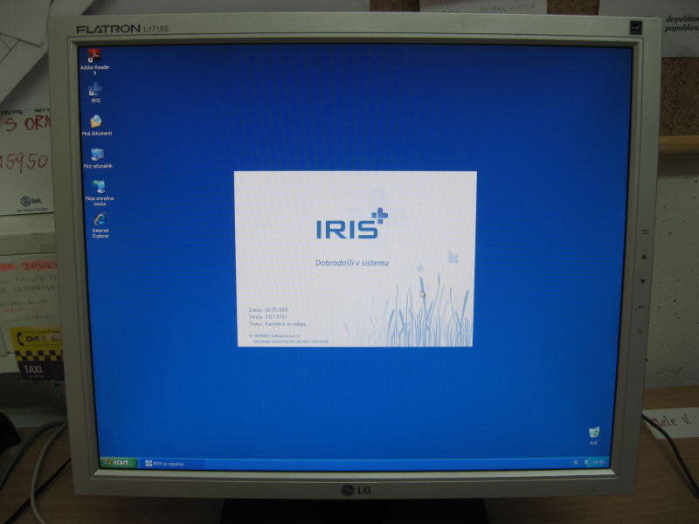Launch the IRIS desktop shortcut
Viewport: 699px width, 524px height.
[95, 93]
